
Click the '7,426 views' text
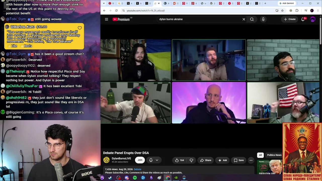(x=111, y=169)
